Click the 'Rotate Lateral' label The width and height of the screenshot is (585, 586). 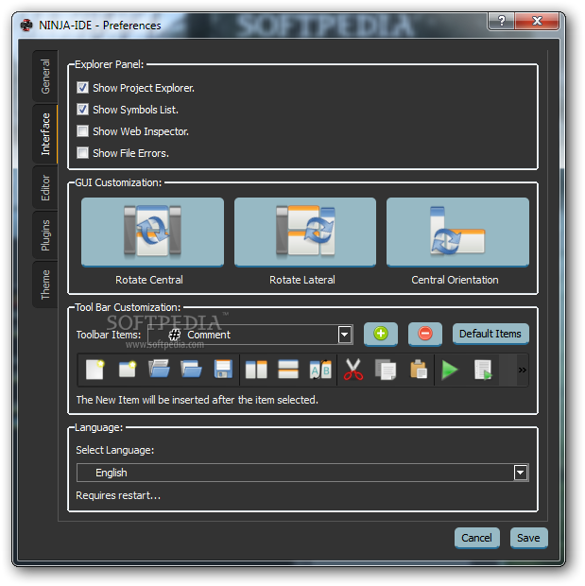tap(302, 280)
